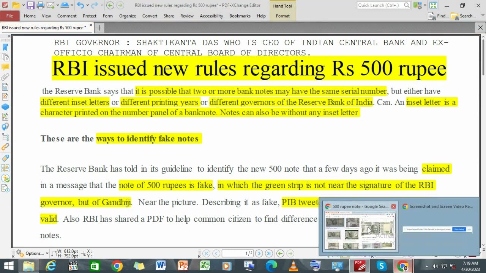
Task: Switch to the Home ribbon tab
Action: (x=30, y=16)
